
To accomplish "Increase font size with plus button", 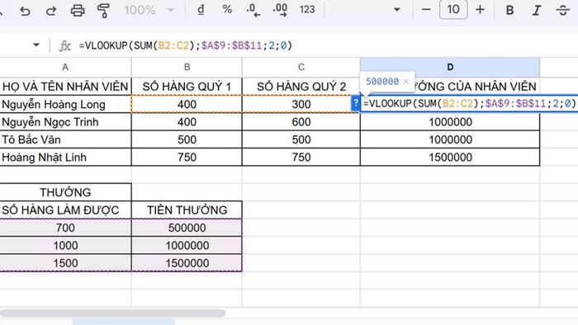I will (480, 10).
